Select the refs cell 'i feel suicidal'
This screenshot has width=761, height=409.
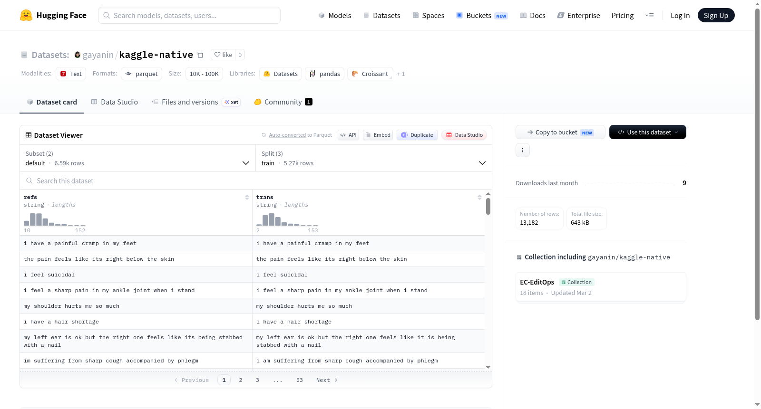(136, 275)
